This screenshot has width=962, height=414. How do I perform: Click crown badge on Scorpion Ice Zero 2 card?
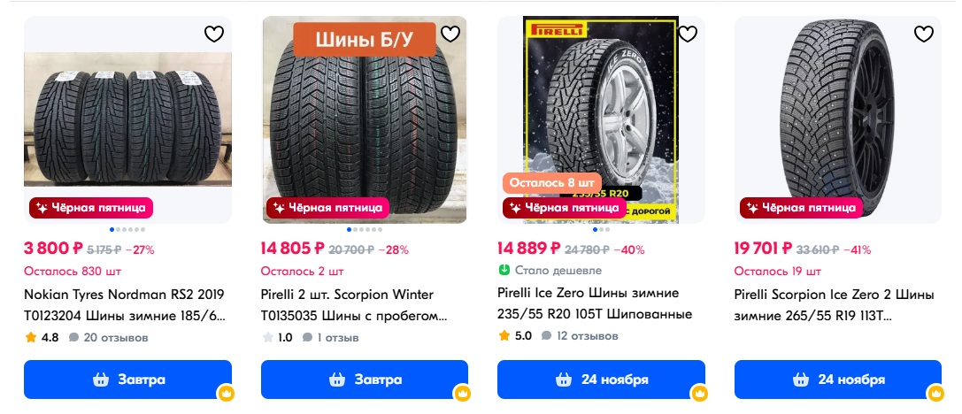coord(935,393)
